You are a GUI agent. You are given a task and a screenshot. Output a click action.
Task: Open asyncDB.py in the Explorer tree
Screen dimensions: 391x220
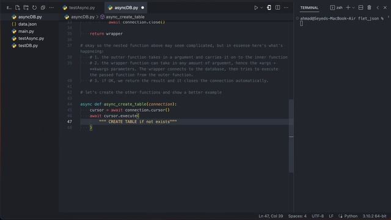(x=30, y=17)
